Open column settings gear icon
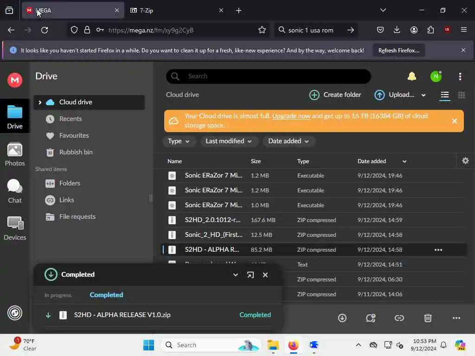The height and width of the screenshot is (356, 475). (465, 161)
